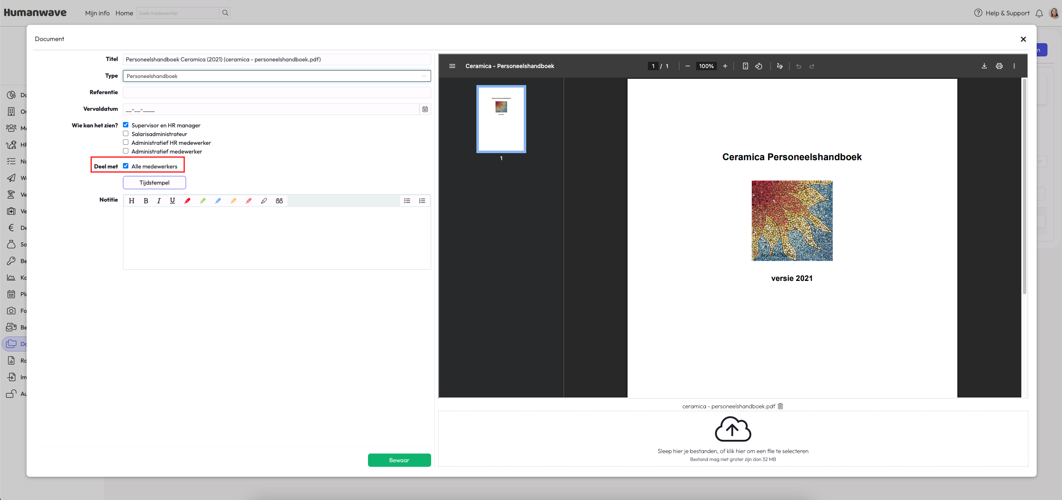Zoom out the PDF preview

pyautogui.click(x=688, y=66)
